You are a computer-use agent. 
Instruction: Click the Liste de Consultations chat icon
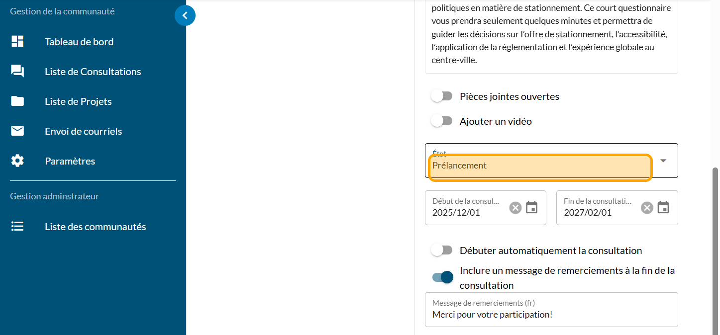[x=17, y=72]
